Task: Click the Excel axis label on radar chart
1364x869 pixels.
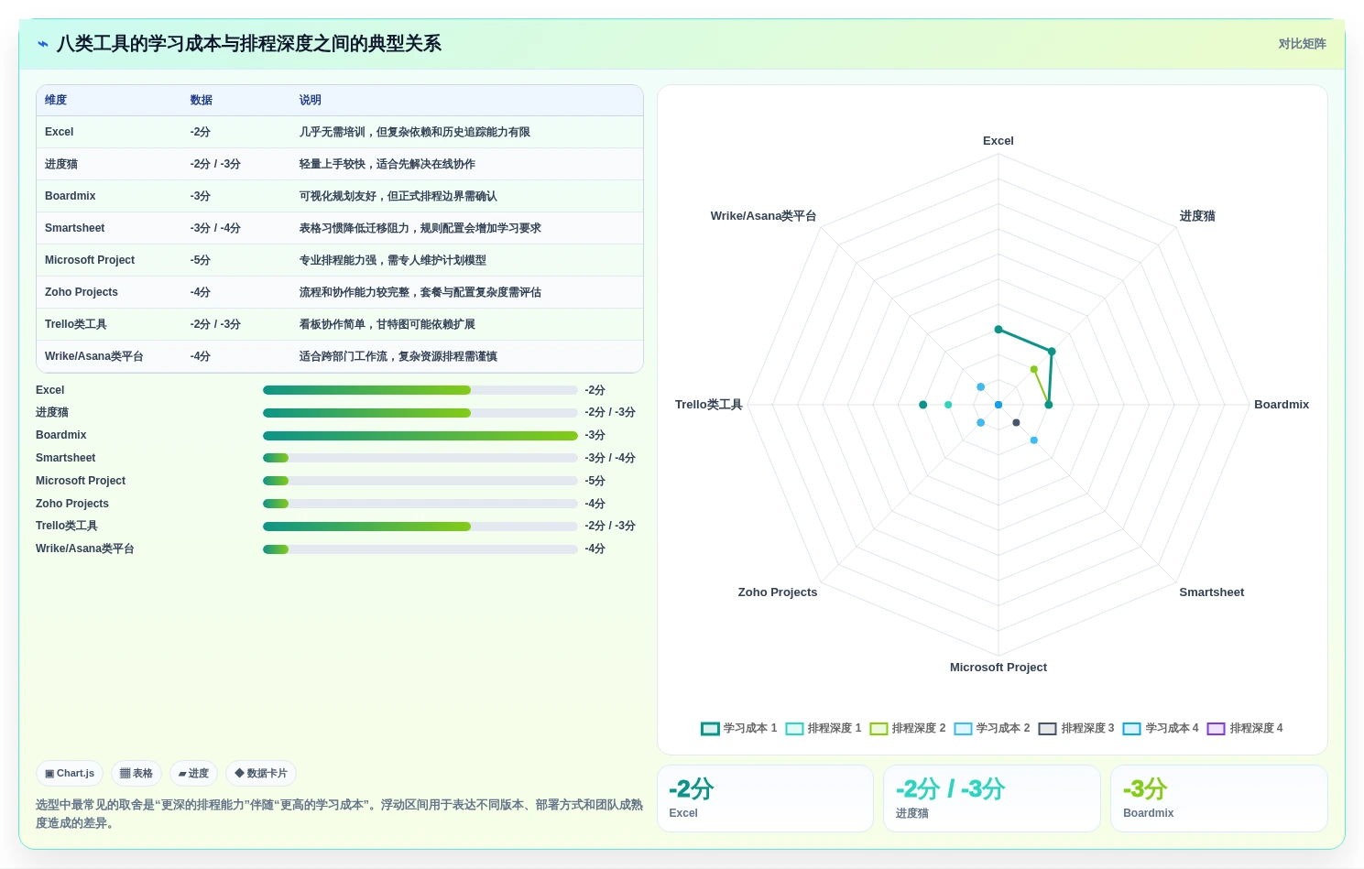Action: click(998, 141)
